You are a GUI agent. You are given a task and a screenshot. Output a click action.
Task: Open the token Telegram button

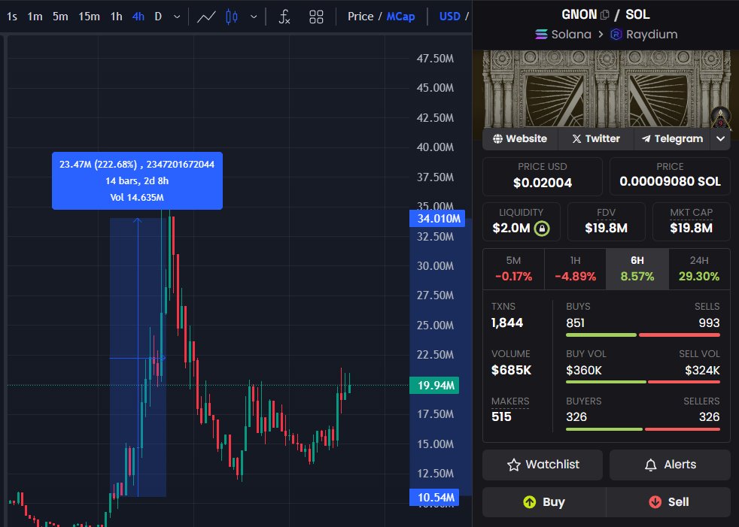click(672, 139)
